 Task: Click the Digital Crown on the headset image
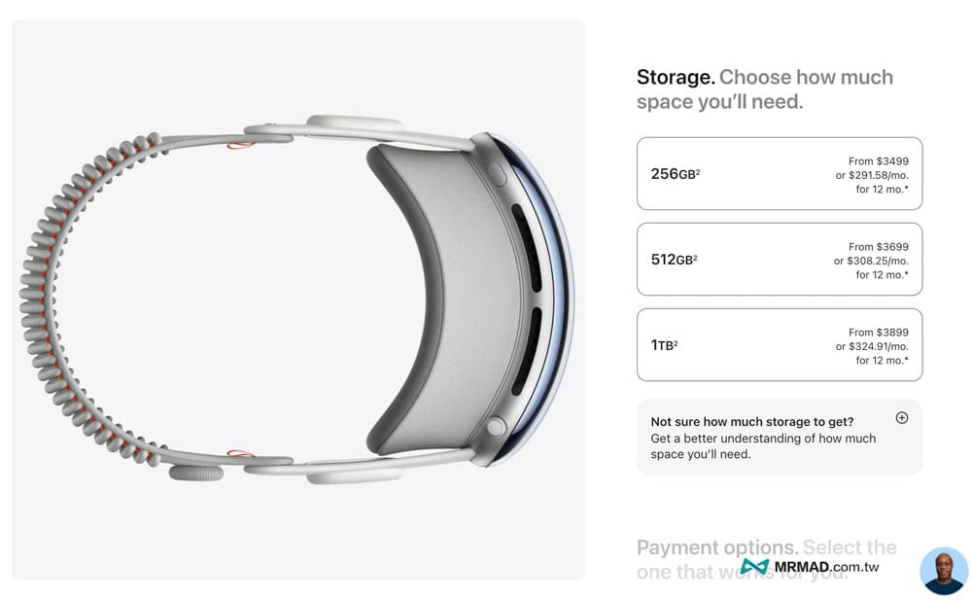tap(497, 426)
